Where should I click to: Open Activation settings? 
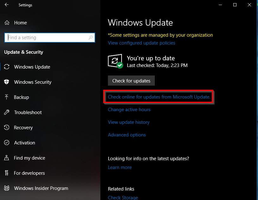[24, 143]
